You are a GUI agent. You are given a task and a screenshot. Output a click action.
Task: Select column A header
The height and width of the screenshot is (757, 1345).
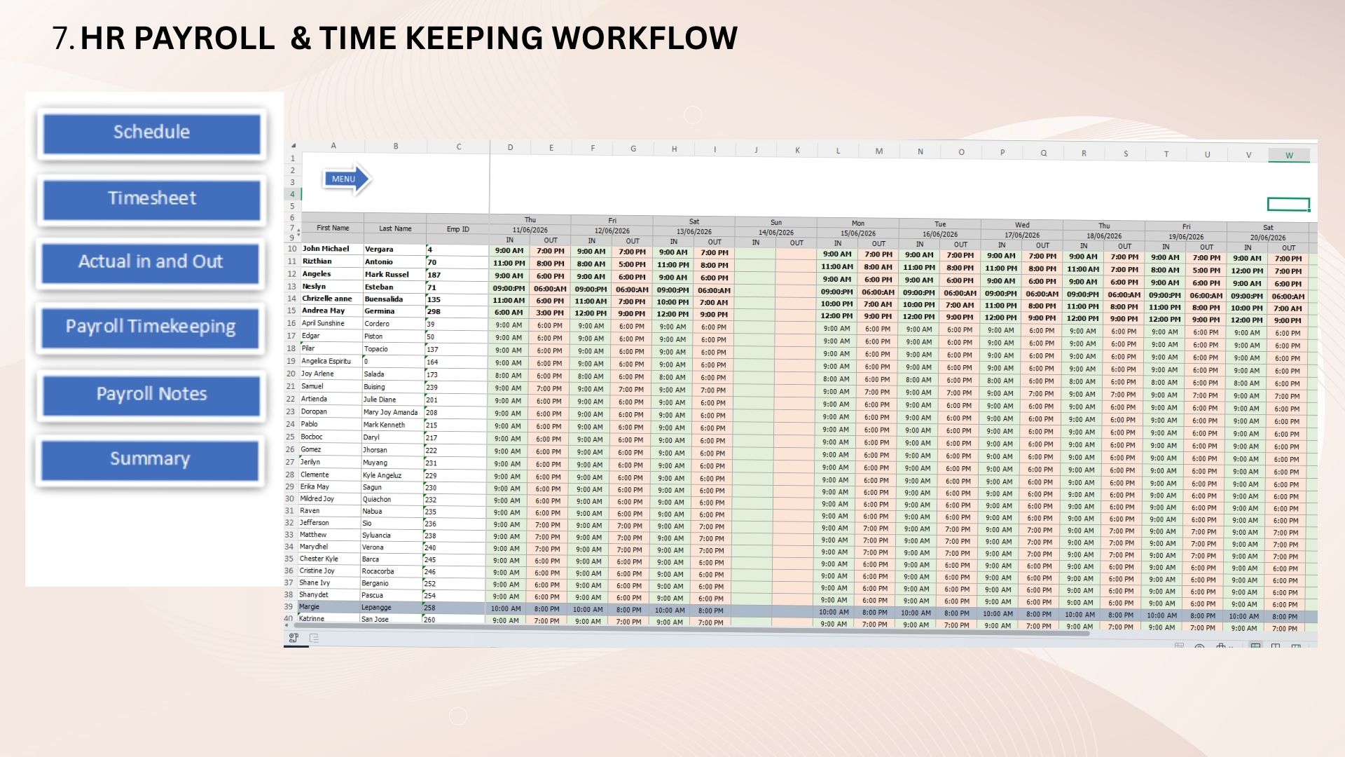[333, 146]
